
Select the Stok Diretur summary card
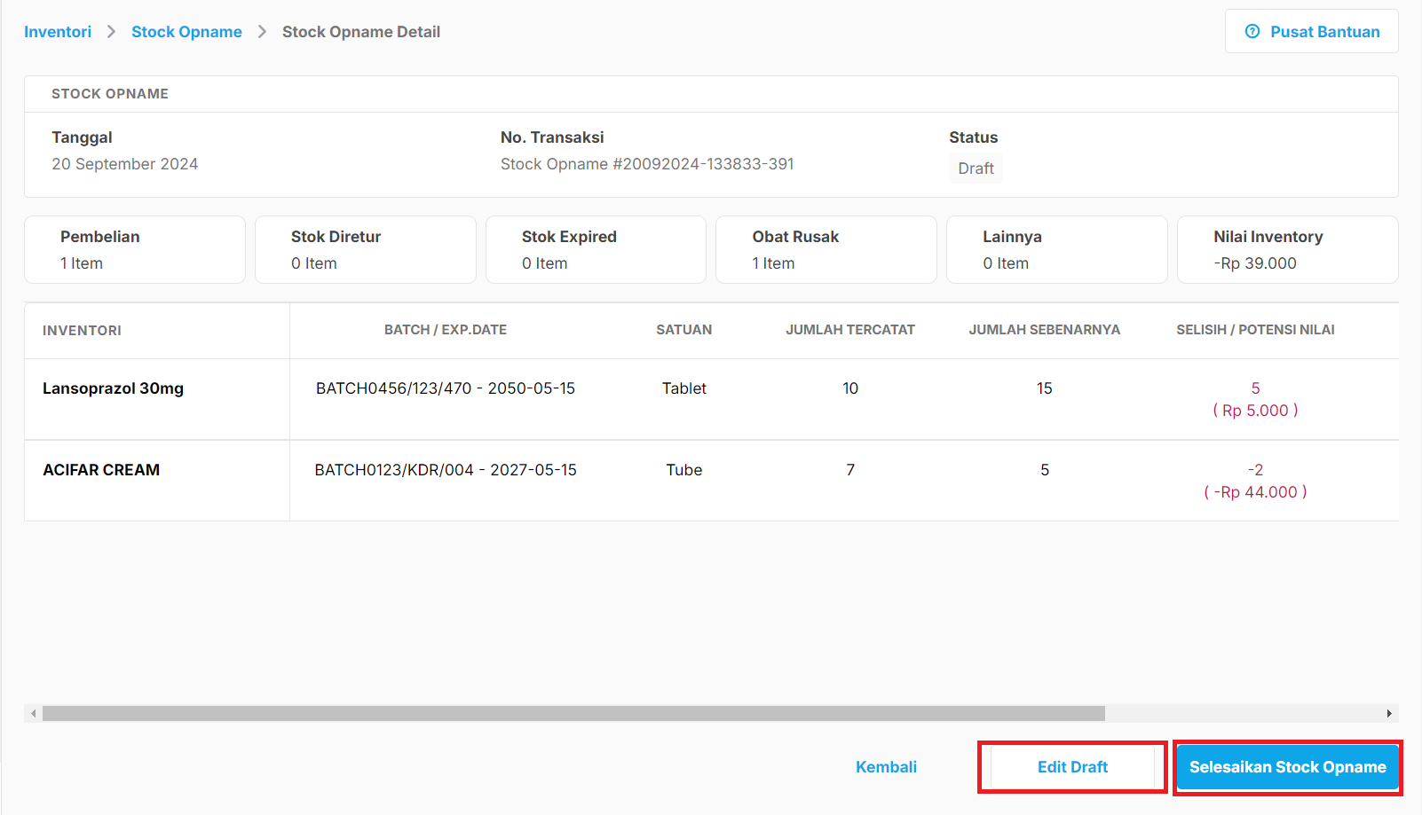point(366,250)
